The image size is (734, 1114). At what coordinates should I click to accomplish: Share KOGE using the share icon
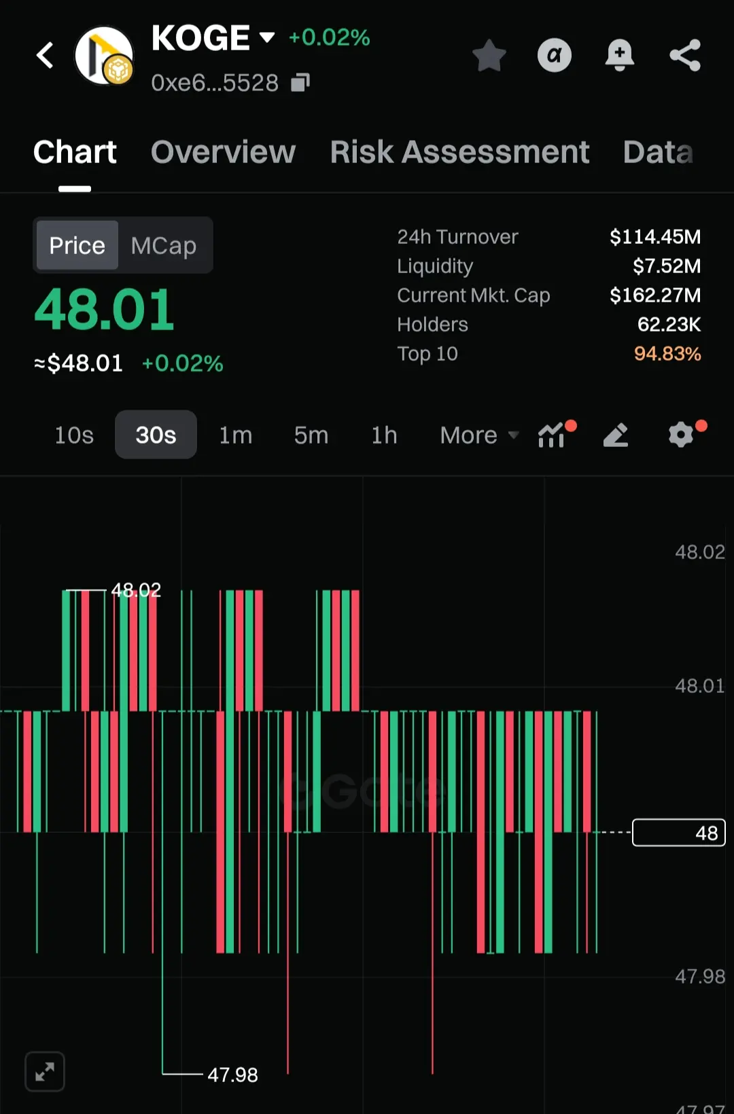tap(685, 56)
